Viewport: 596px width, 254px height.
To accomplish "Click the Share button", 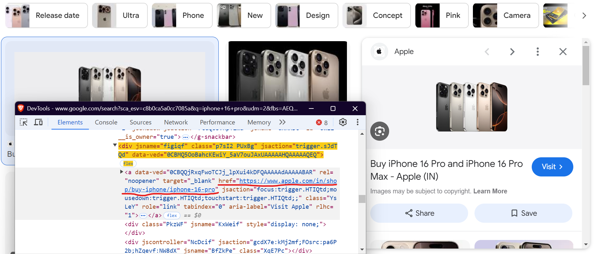I will [x=419, y=213].
